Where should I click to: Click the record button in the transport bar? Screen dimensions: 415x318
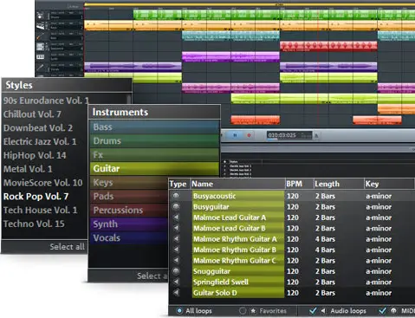pyautogui.click(x=249, y=135)
